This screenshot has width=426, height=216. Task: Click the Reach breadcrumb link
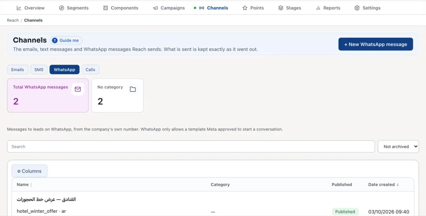13,20
